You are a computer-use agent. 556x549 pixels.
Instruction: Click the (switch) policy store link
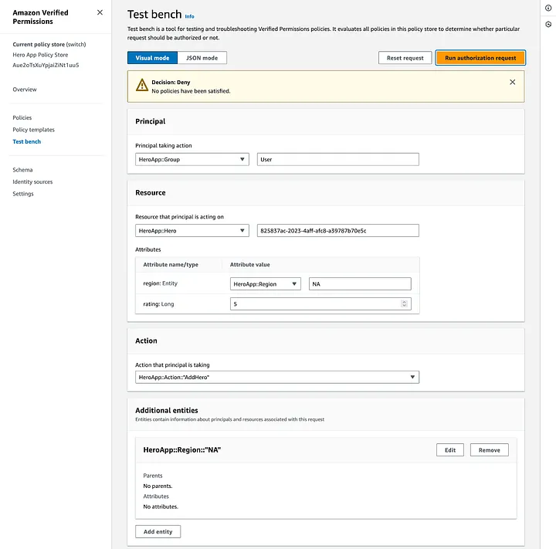[x=76, y=44]
